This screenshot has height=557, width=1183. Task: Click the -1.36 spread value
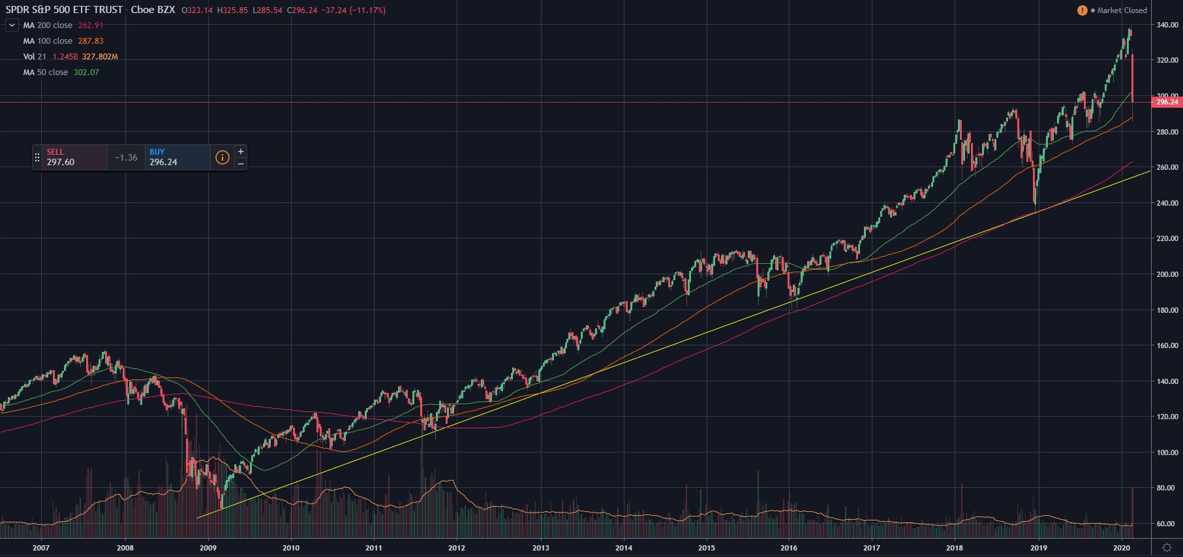127,157
